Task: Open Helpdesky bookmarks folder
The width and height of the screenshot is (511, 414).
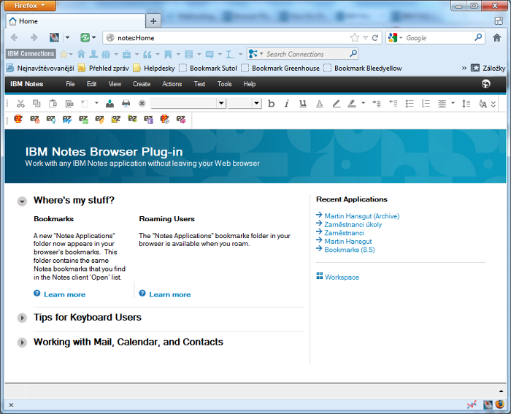Action: [x=154, y=68]
